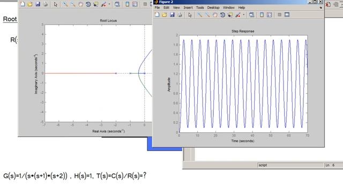343x192 pixels.
Task: Click New Figure icon in Figure 2 toolbar
Action: [x=157, y=15]
